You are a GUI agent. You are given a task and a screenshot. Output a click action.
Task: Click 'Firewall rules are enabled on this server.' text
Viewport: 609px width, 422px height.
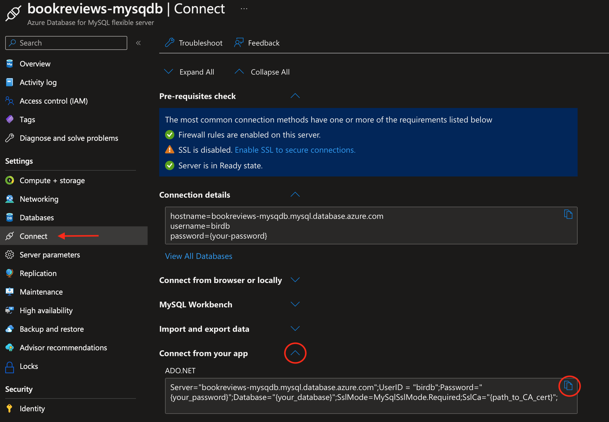click(249, 135)
